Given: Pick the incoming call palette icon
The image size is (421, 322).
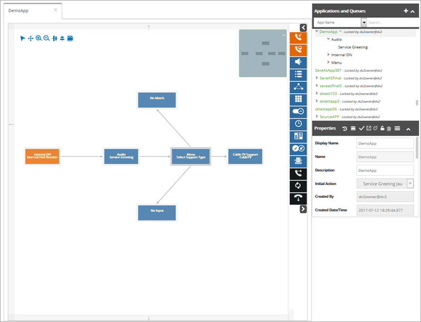Looking at the screenshot, I should [298, 37].
